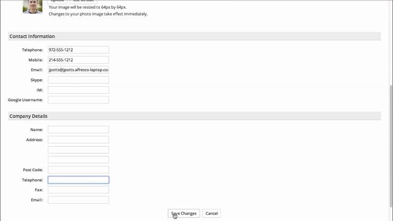Focus the Post Code field
This screenshot has height=221, width=393.
pyautogui.click(x=79, y=169)
